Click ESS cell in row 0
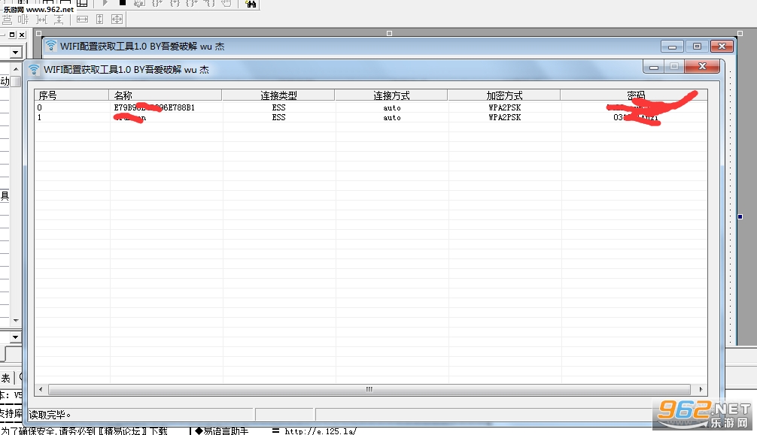 [x=278, y=107]
